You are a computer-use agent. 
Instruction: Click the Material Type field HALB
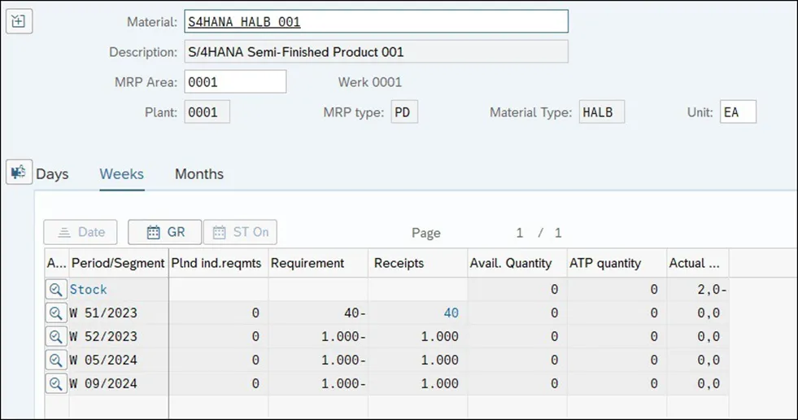pos(602,112)
